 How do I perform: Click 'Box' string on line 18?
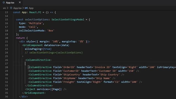point(51,31)
